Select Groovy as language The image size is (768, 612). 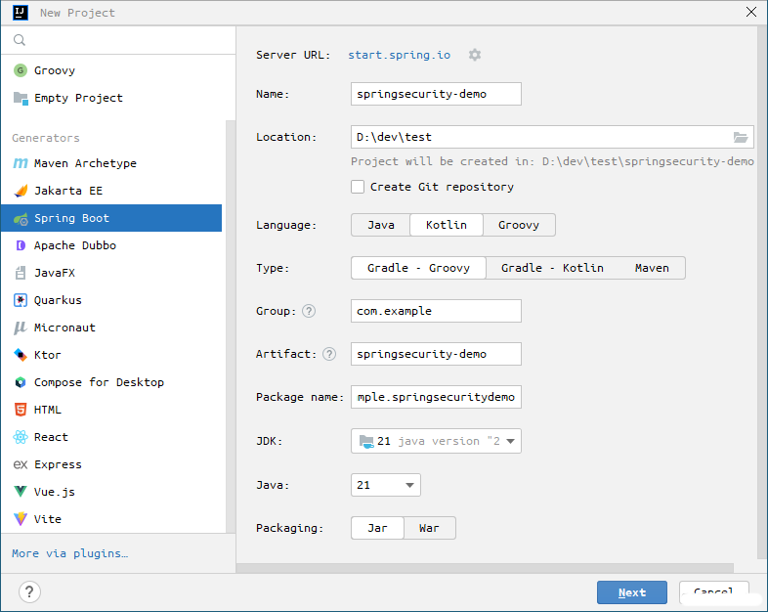point(519,225)
